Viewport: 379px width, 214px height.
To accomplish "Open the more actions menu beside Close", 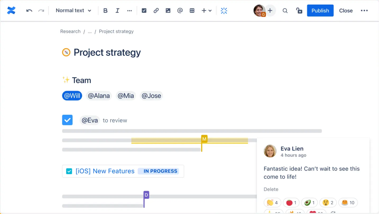I will point(365,10).
